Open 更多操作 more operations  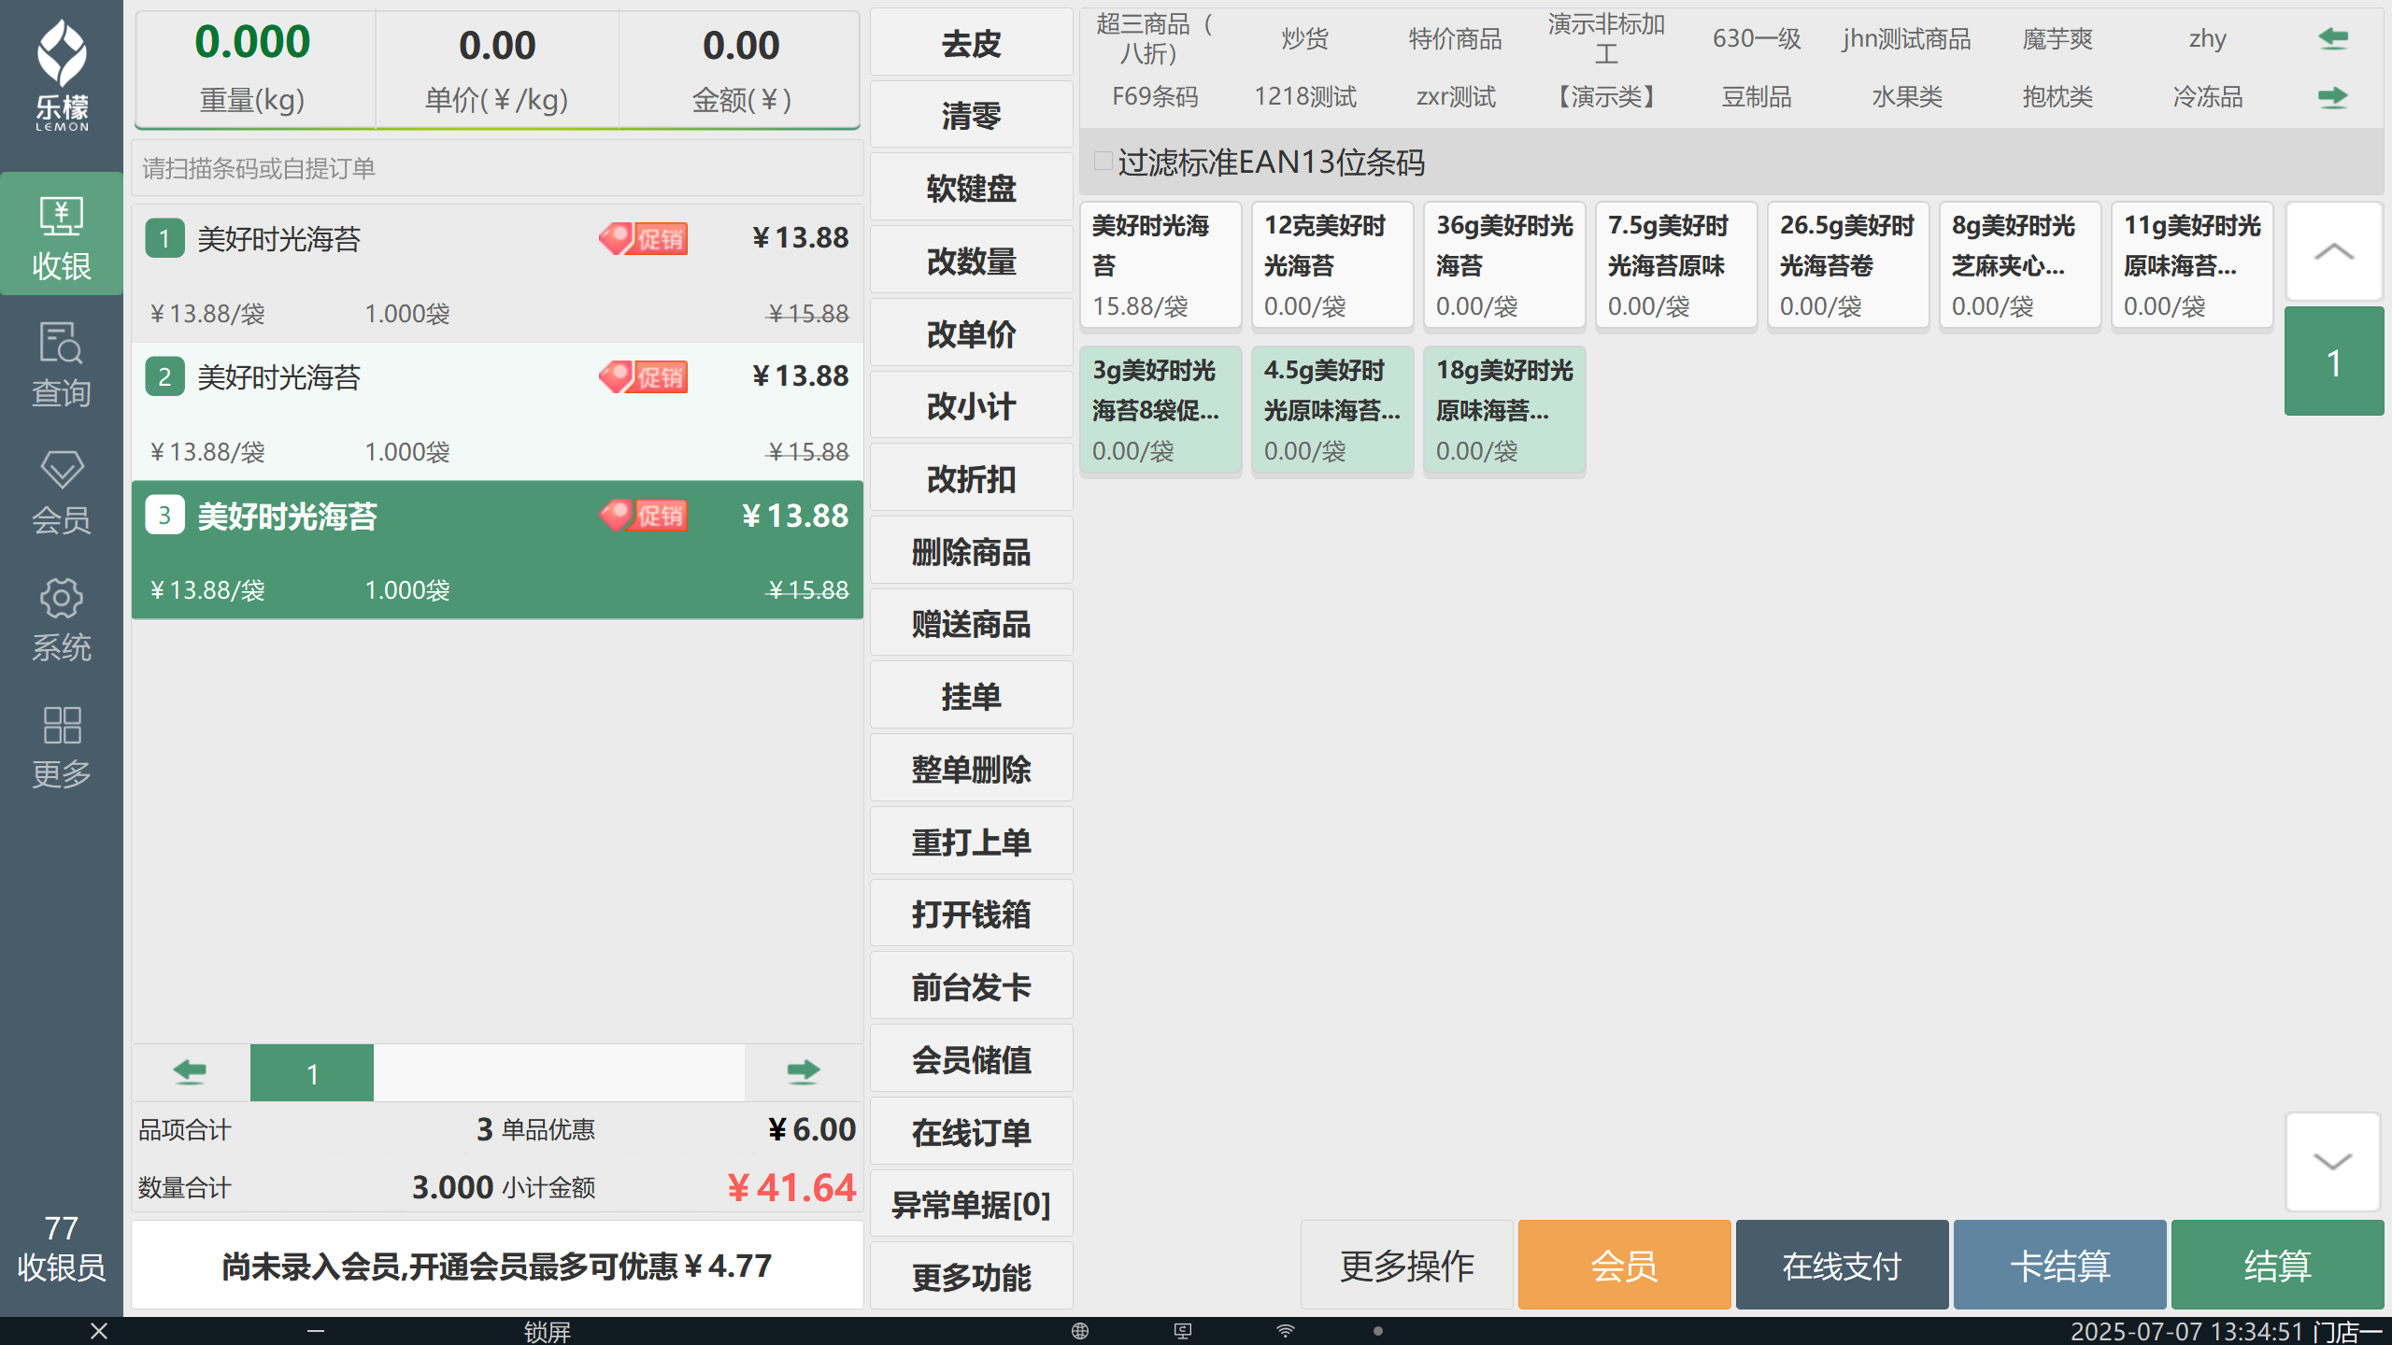[1406, 1266]
